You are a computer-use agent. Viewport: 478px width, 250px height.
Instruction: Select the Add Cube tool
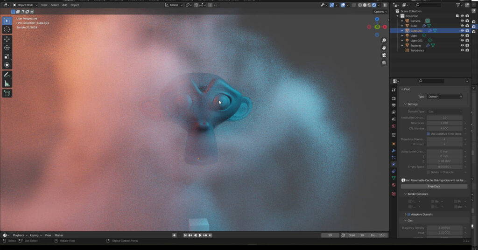7,93
